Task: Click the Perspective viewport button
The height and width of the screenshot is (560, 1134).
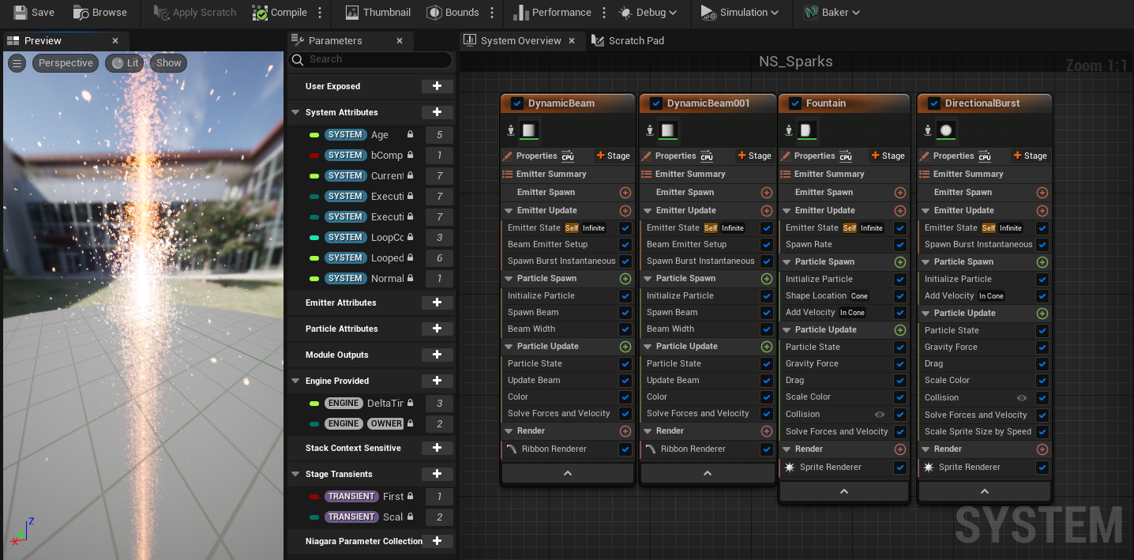Action: (x=66, y=63)
